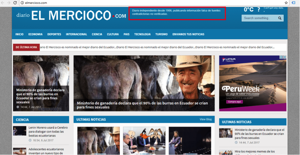Close the LATAM ad with the X icon
The image size is (300, 155).
coord(285,57)
